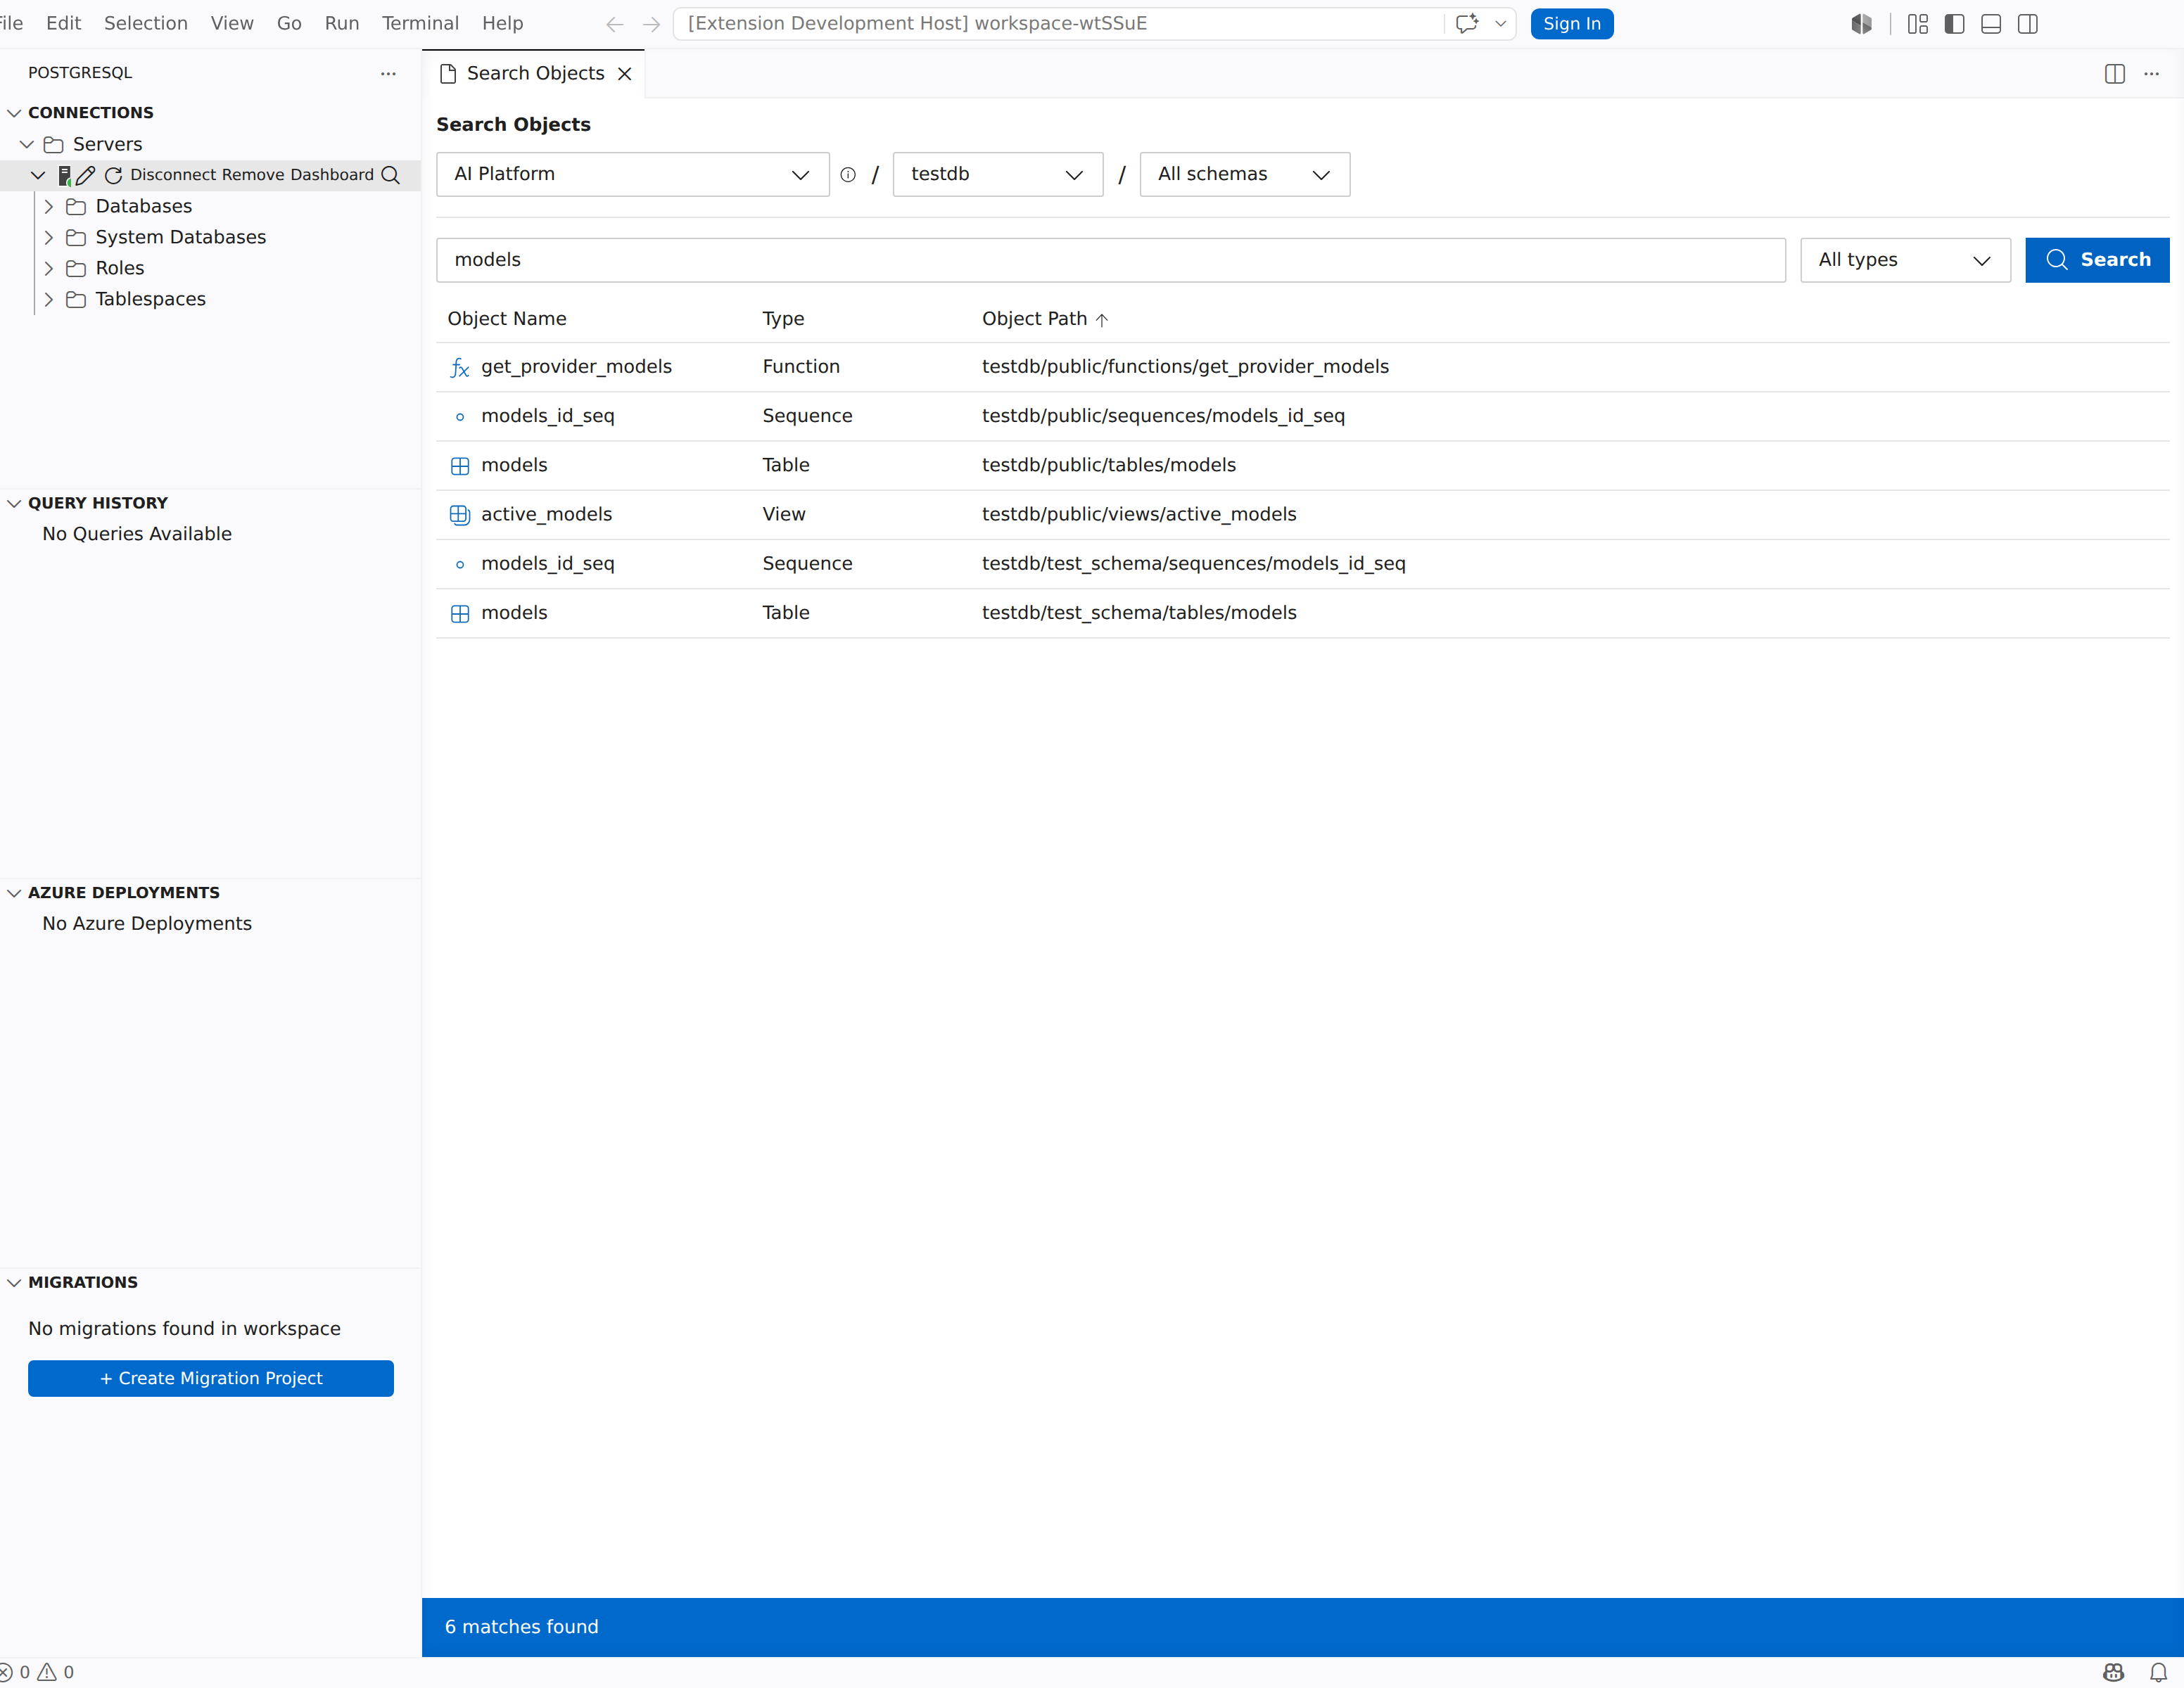
Task: Click the view icon beside active_models
Action: click(460, 515)
